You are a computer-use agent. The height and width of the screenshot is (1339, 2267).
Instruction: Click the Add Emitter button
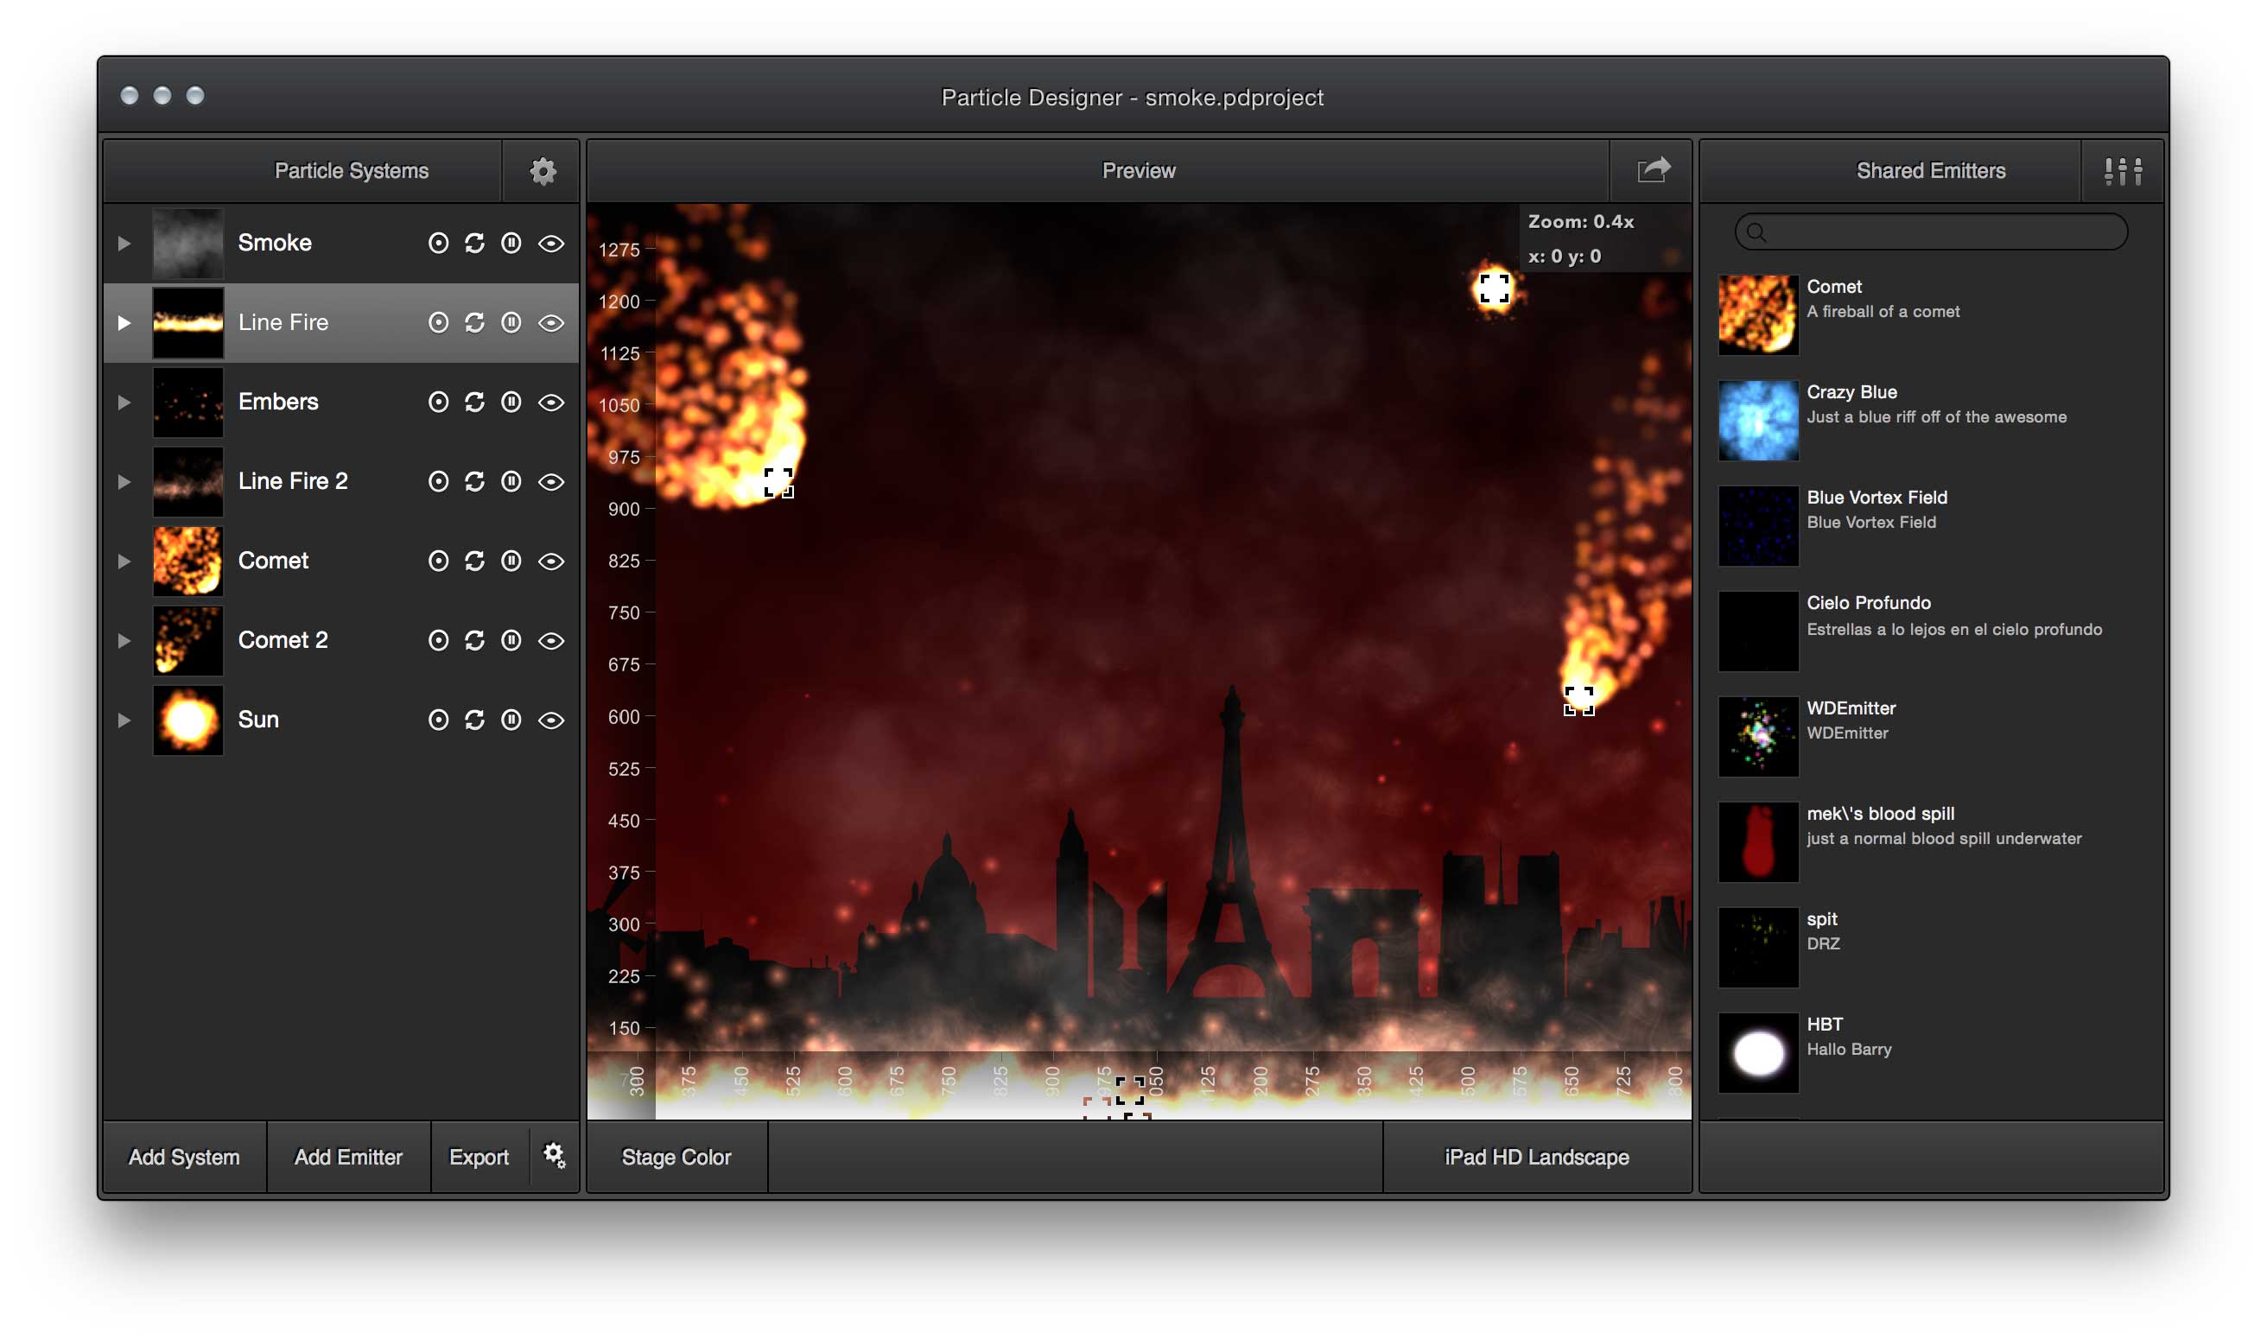(348, 1157)
